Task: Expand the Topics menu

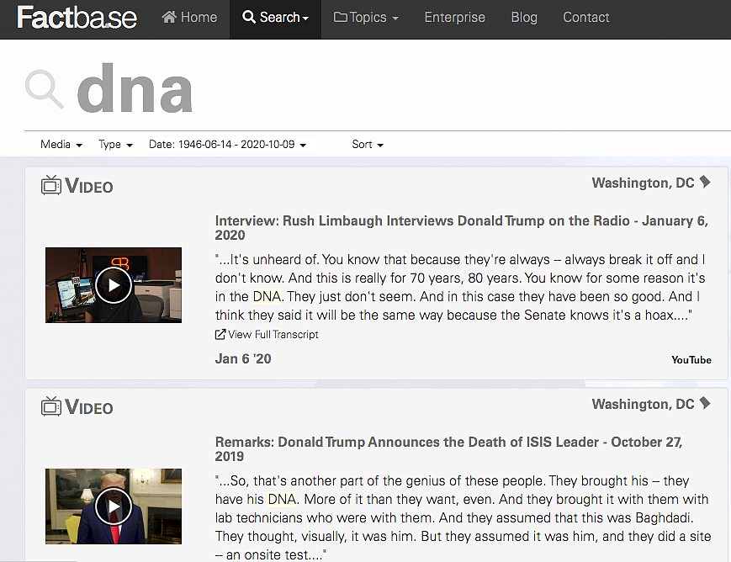Action: pos(366,18)
